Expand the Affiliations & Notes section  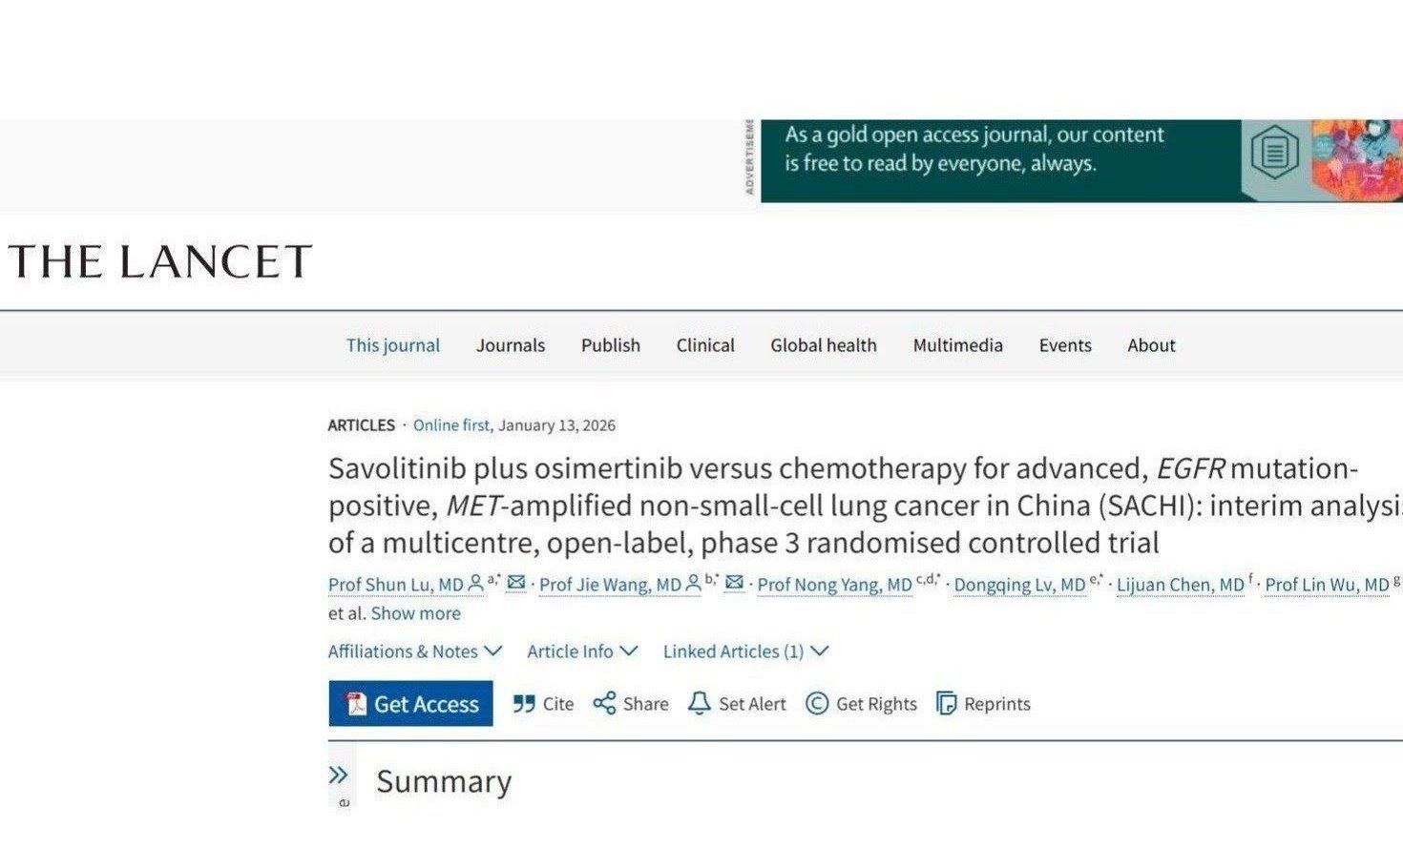[414, 651]
